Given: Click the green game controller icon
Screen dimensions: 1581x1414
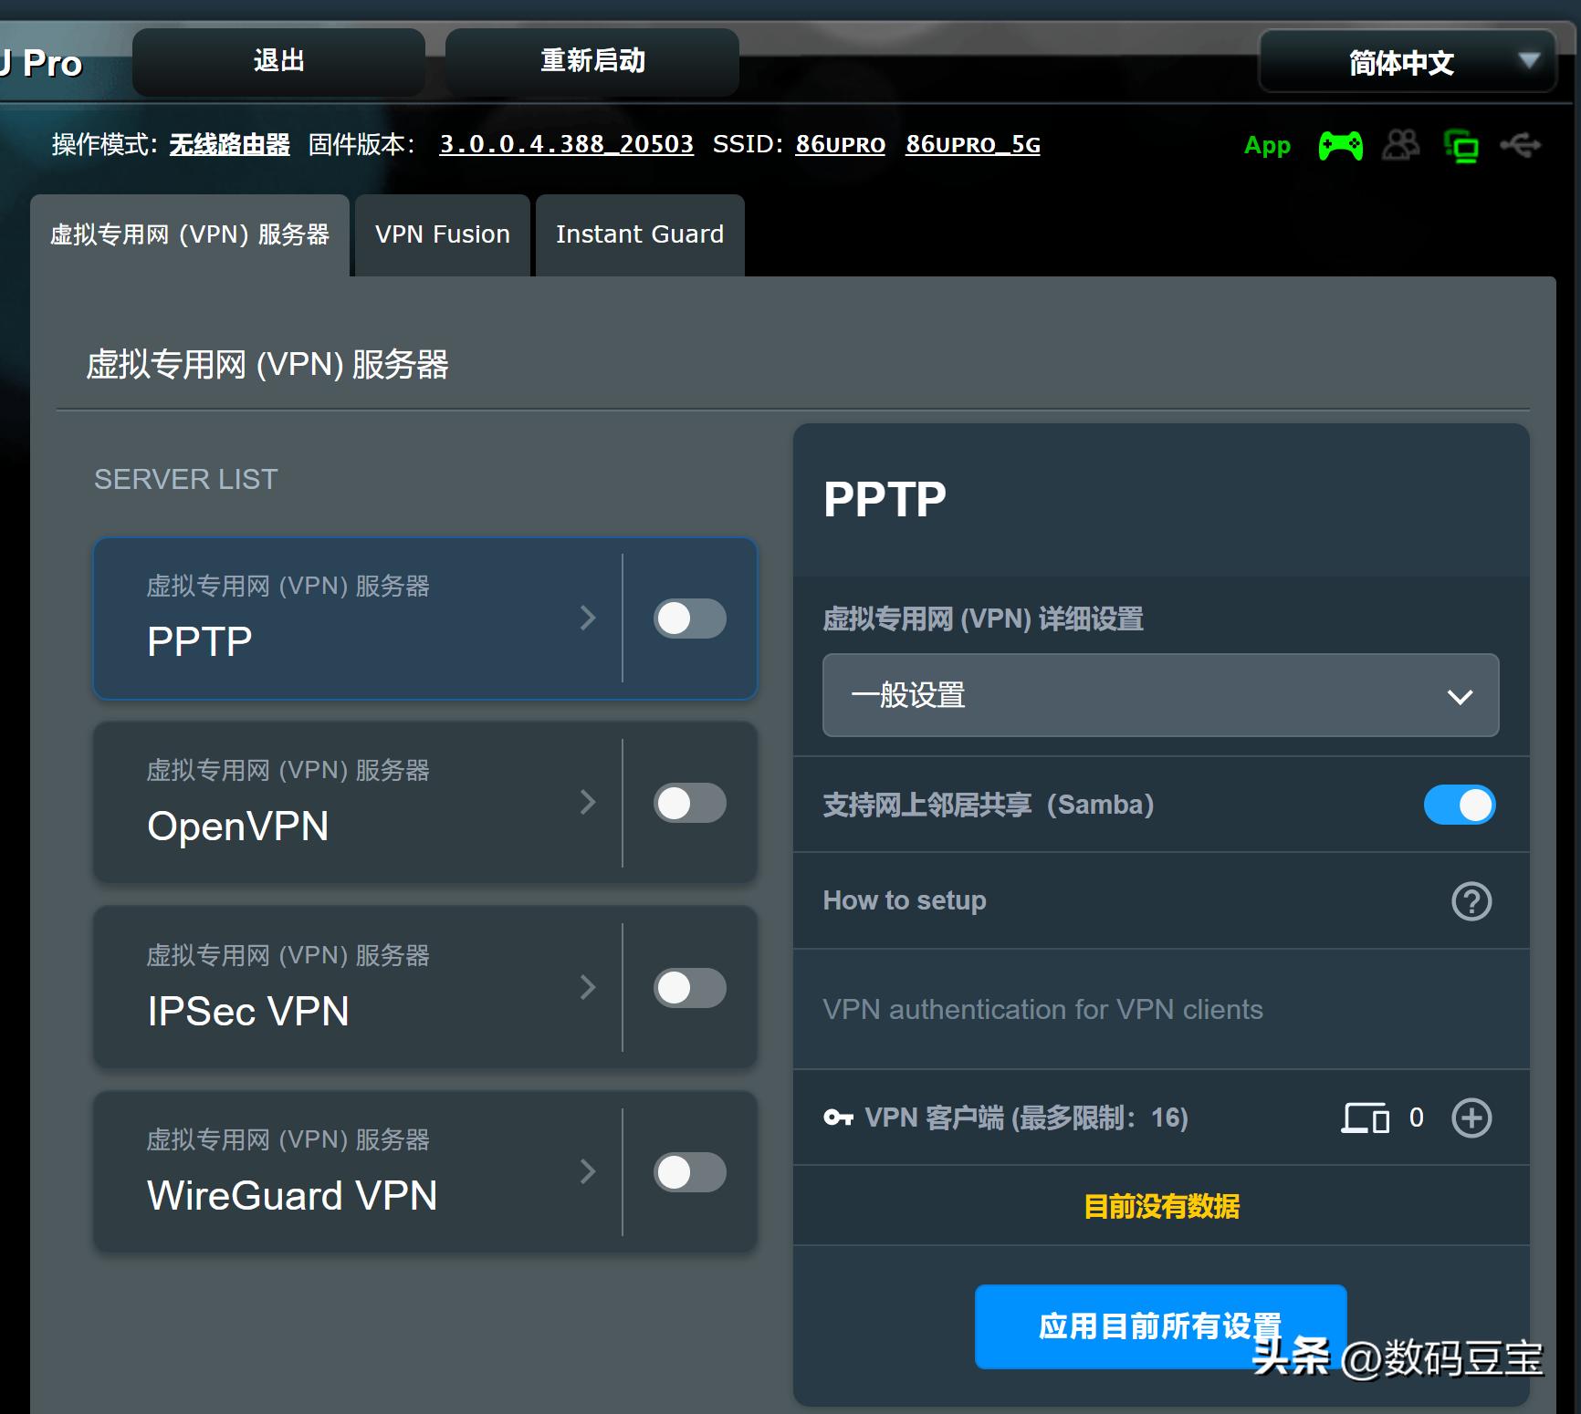Looking at the screenshot, I should [x=1340, y=145].
